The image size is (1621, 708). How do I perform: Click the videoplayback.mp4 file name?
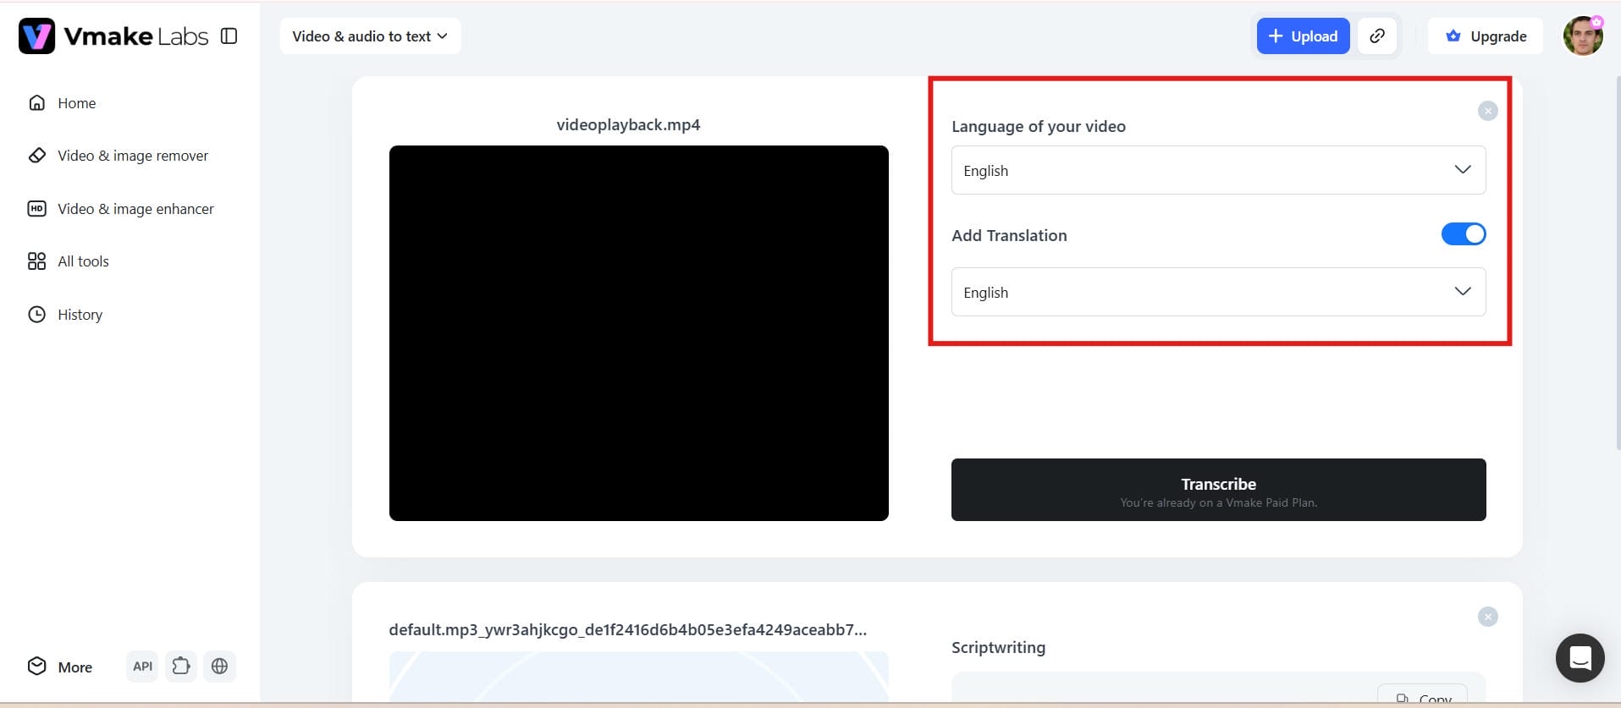(628, 125)
